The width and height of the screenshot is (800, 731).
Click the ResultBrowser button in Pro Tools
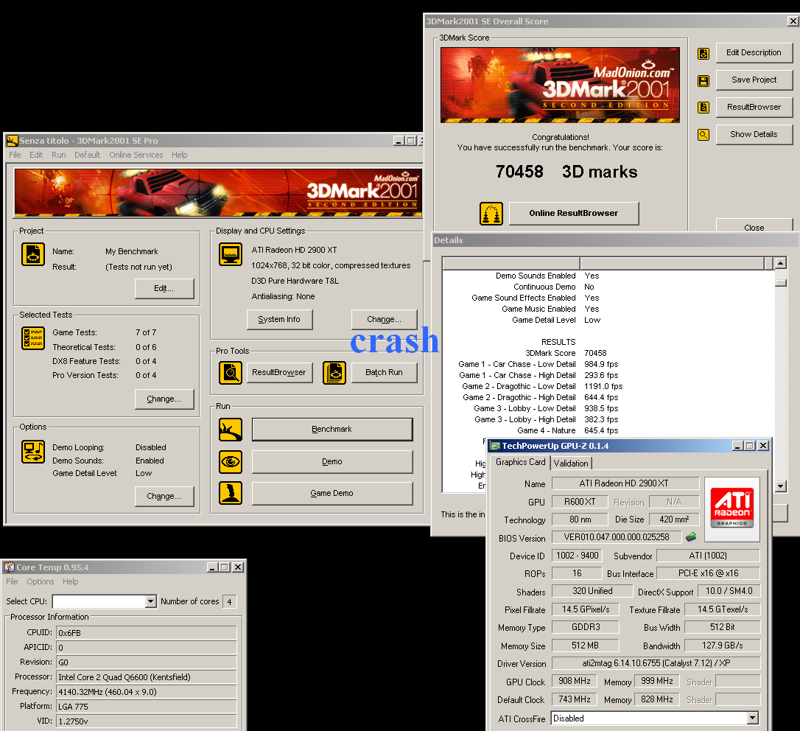coord(280,373)
